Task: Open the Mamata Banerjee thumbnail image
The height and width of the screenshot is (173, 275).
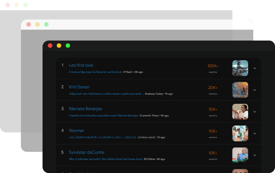Action: coord(240,112)
